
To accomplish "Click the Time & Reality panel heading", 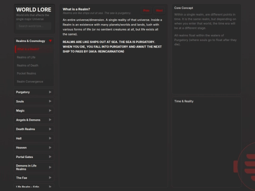I will 184,101.
